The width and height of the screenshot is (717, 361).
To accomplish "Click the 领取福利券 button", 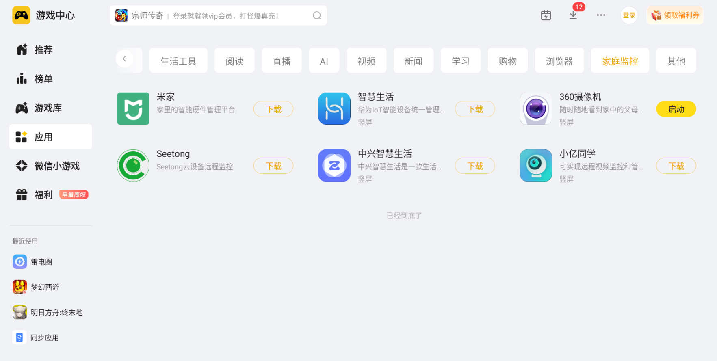I will [x=675, y=15].
